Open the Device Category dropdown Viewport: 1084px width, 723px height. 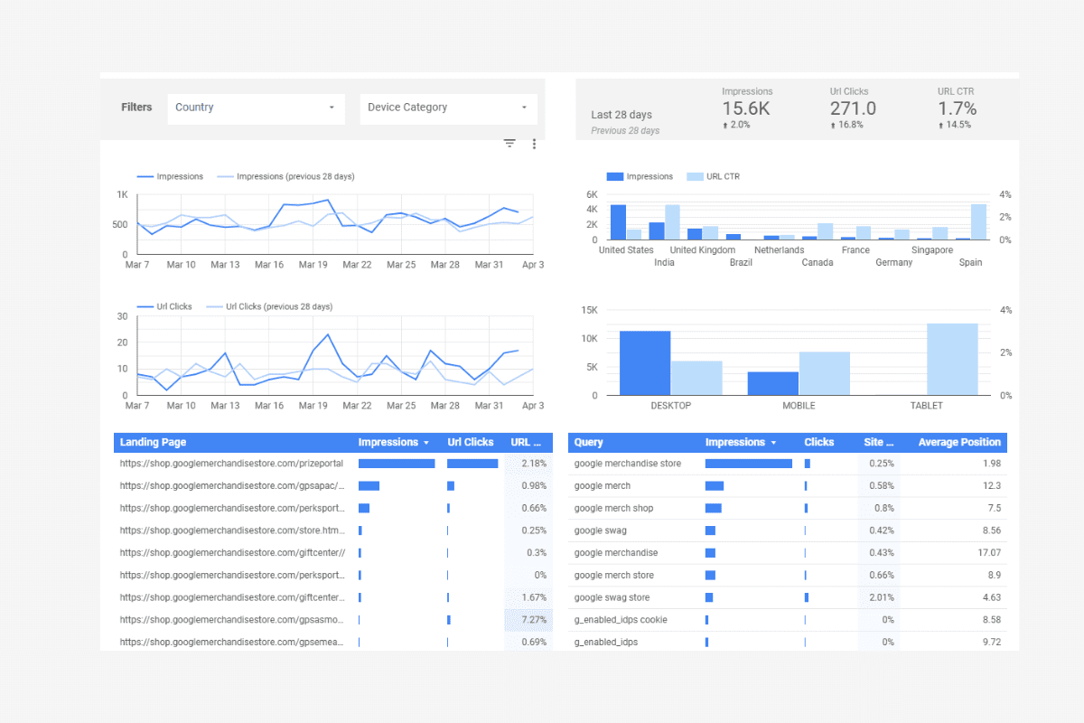448,108
